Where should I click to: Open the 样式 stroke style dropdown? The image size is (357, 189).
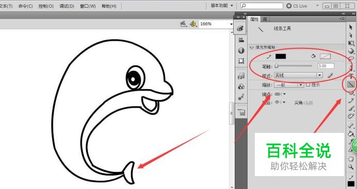click(298, 75)
